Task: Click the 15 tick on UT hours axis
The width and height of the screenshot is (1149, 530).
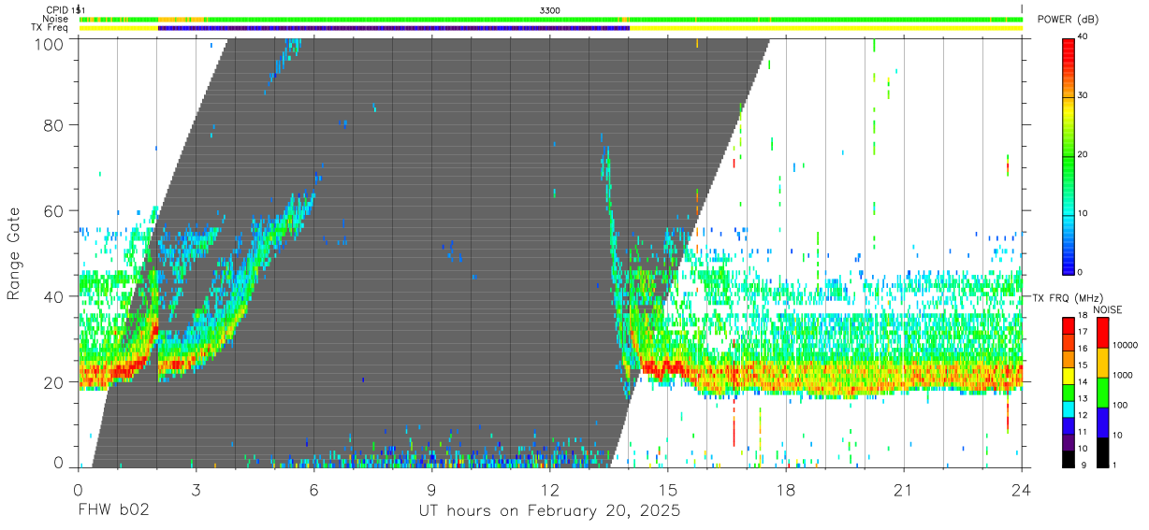Action: (x=668, y=489)
